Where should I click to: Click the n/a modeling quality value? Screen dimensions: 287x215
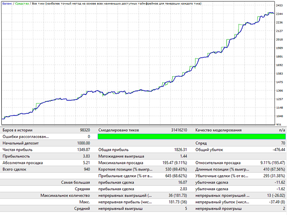[x=282, y=130]
